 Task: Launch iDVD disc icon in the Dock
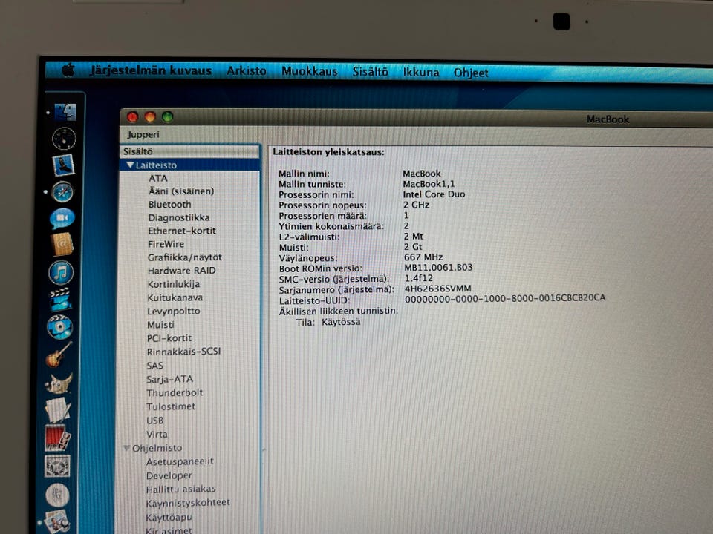[x=59, y=327]
